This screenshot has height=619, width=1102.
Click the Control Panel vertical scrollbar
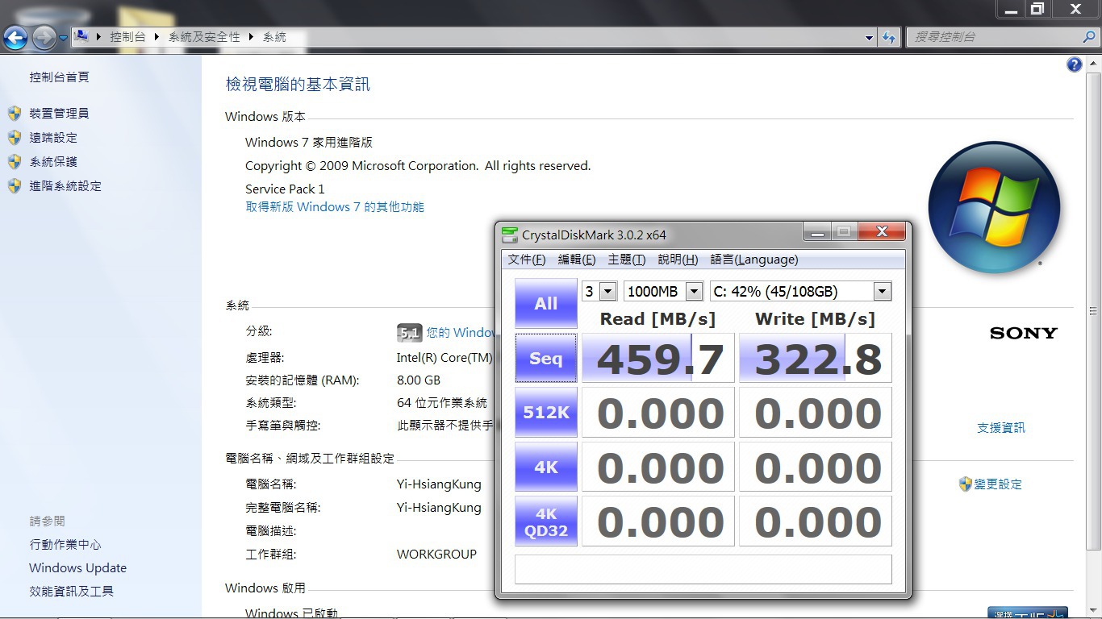click(1094, 311)
